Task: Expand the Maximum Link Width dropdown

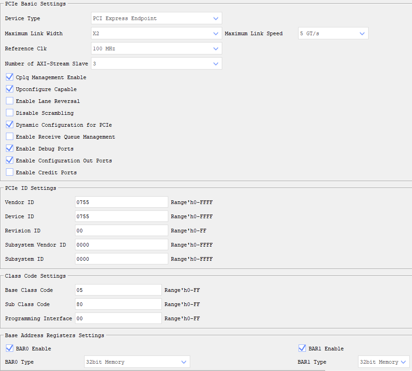Action: [156, 33]
